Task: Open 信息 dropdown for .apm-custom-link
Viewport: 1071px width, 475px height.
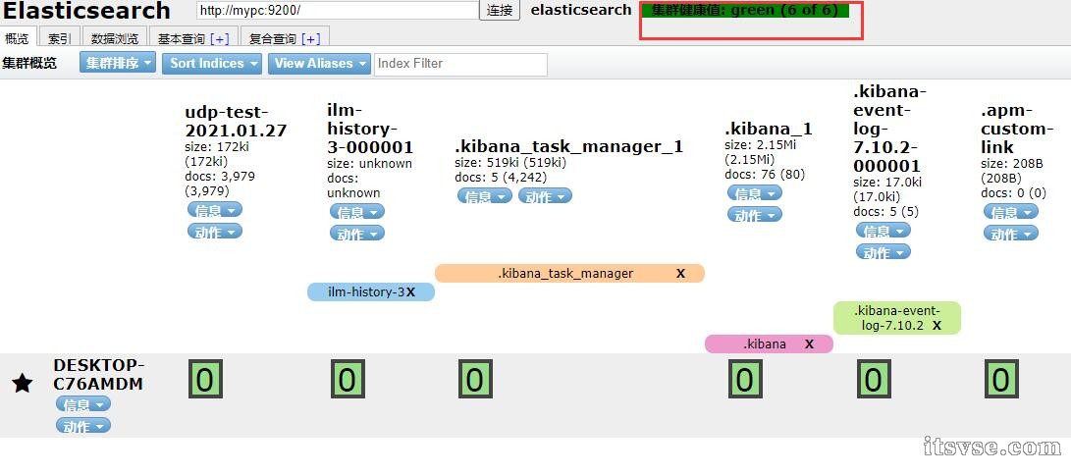Action: click(1011, 212)
